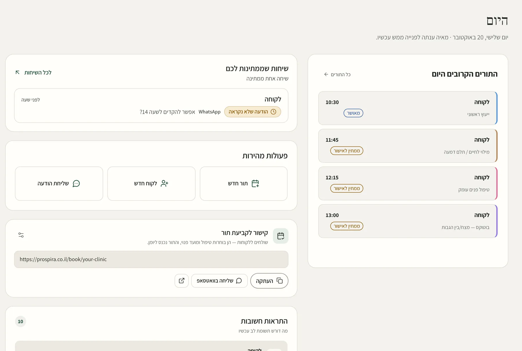
Task: Click the 10:30 time label
Action: 332,102
